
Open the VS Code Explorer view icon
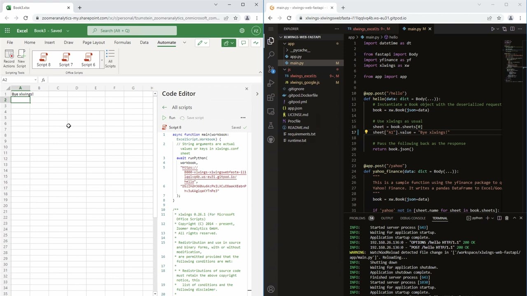pos(270,41)
